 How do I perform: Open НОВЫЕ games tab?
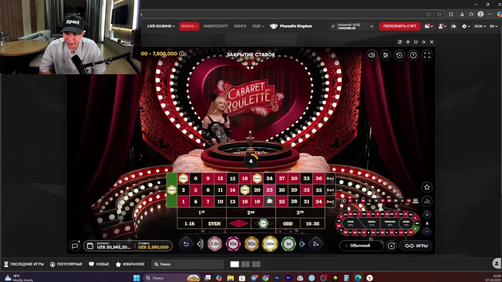point(99,264)
